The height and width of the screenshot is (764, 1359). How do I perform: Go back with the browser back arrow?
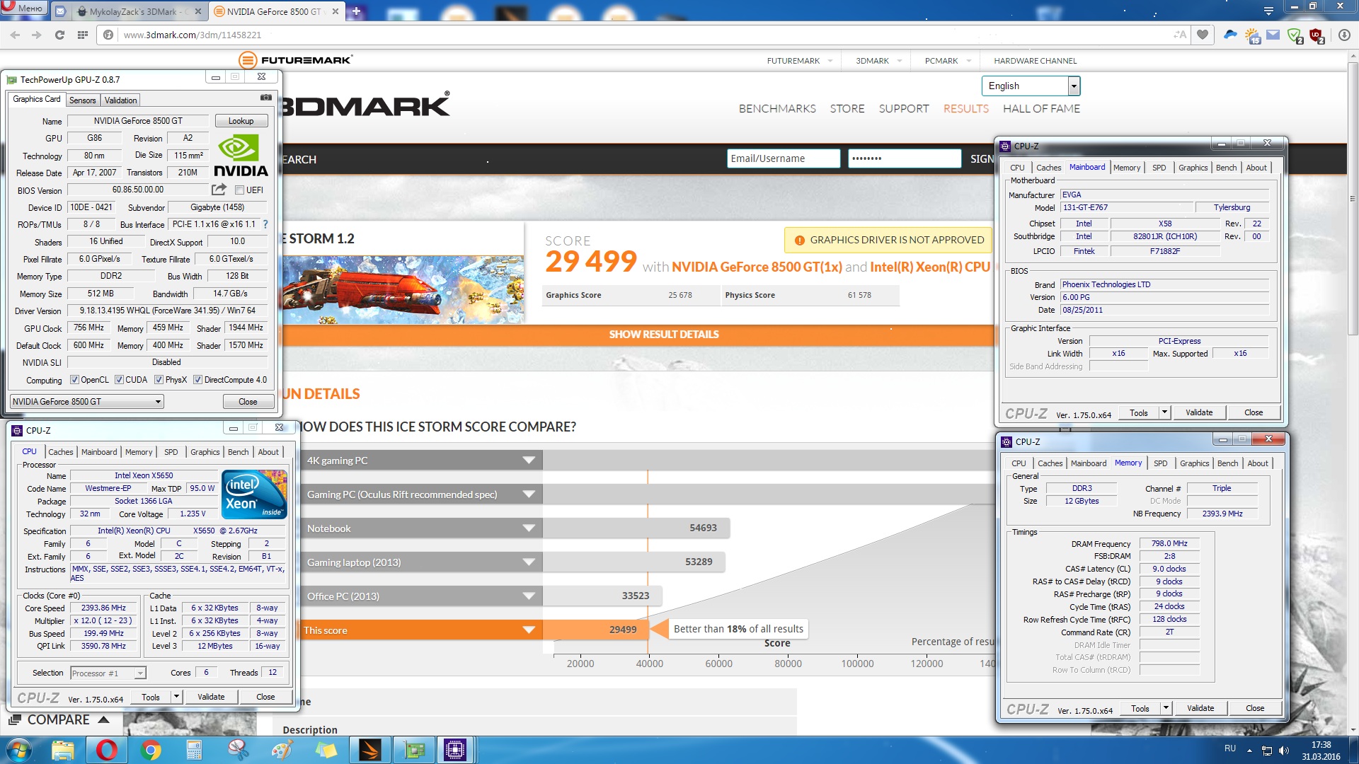pos(15,35)
